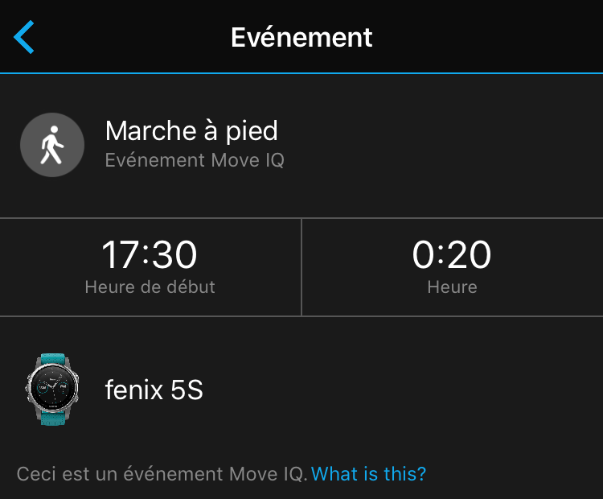Screen dimensions: 603x499
Task: Tap the "Heure" label under duration
Action: [452, 287]
